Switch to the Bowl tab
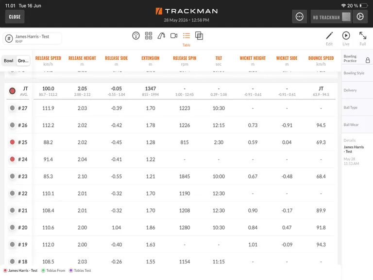This screenshot has height=280, width=373. click(x=9, y=61)
